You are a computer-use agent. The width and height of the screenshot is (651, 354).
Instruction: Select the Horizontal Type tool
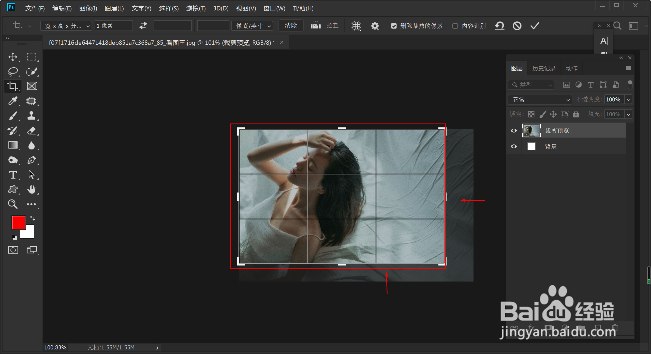pyautogui.click(x=13, y=175)
